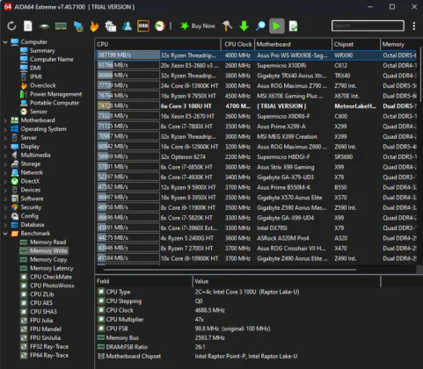
Task: Open the Summary page
Action: coord(42,51)
